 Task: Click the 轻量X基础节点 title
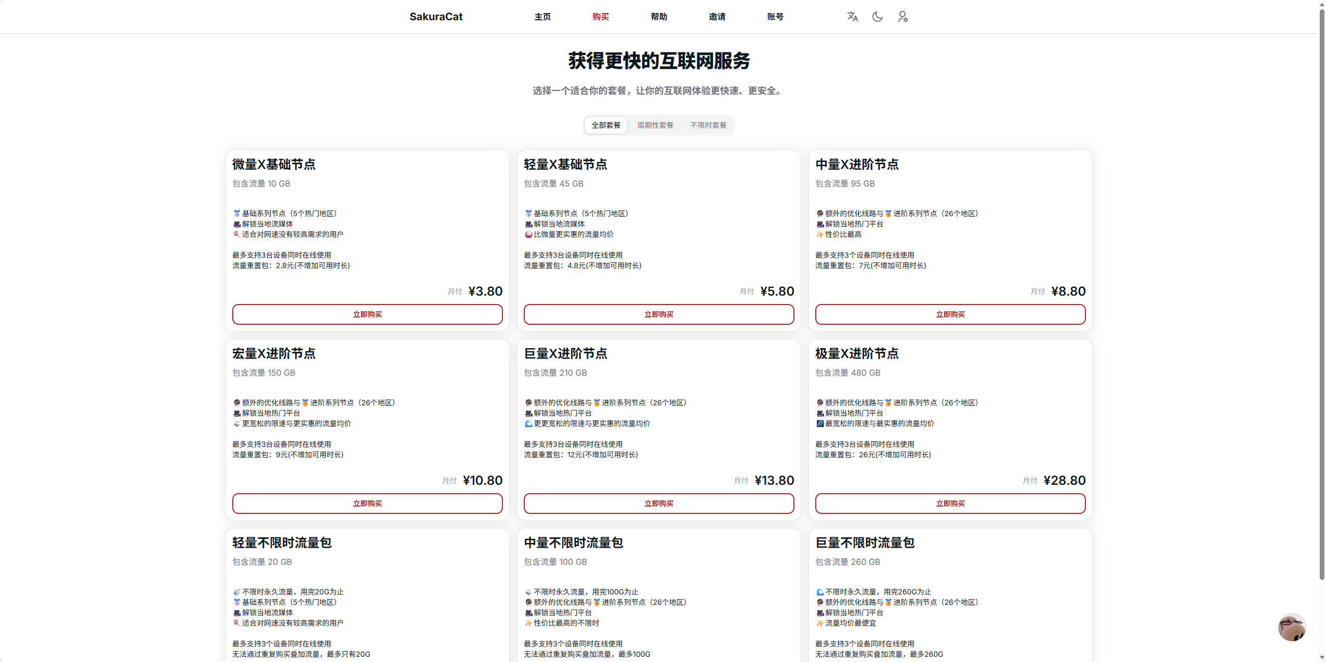(x=565, y=165)
